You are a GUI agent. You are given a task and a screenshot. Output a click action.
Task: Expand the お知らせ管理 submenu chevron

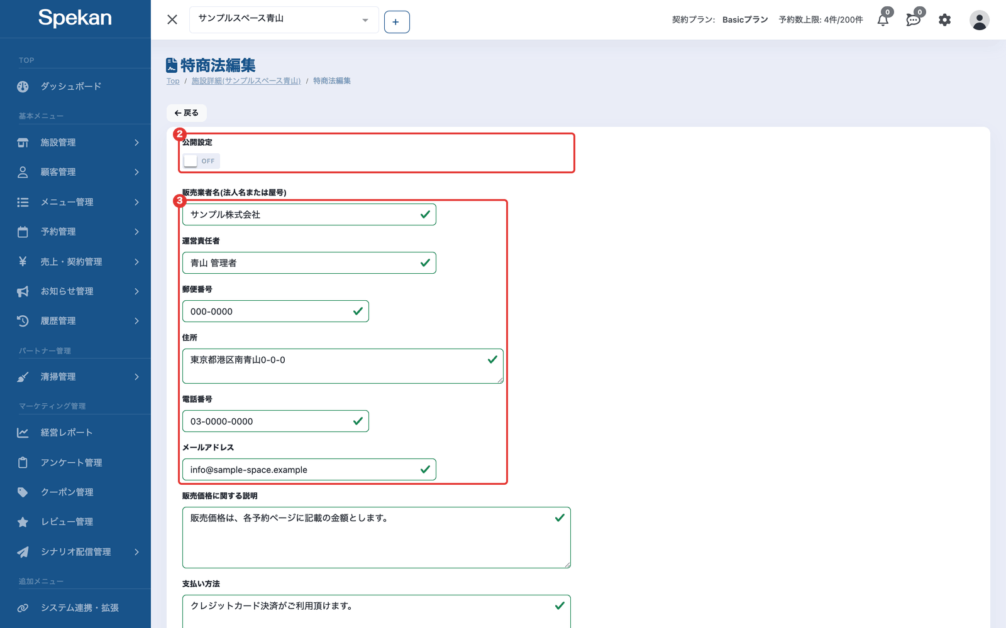point(136,291)
